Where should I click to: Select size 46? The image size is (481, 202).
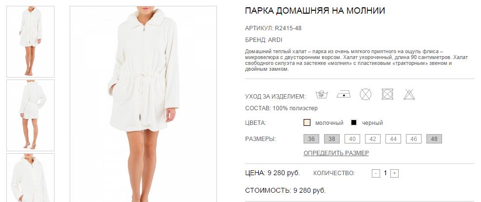point(414,139)
